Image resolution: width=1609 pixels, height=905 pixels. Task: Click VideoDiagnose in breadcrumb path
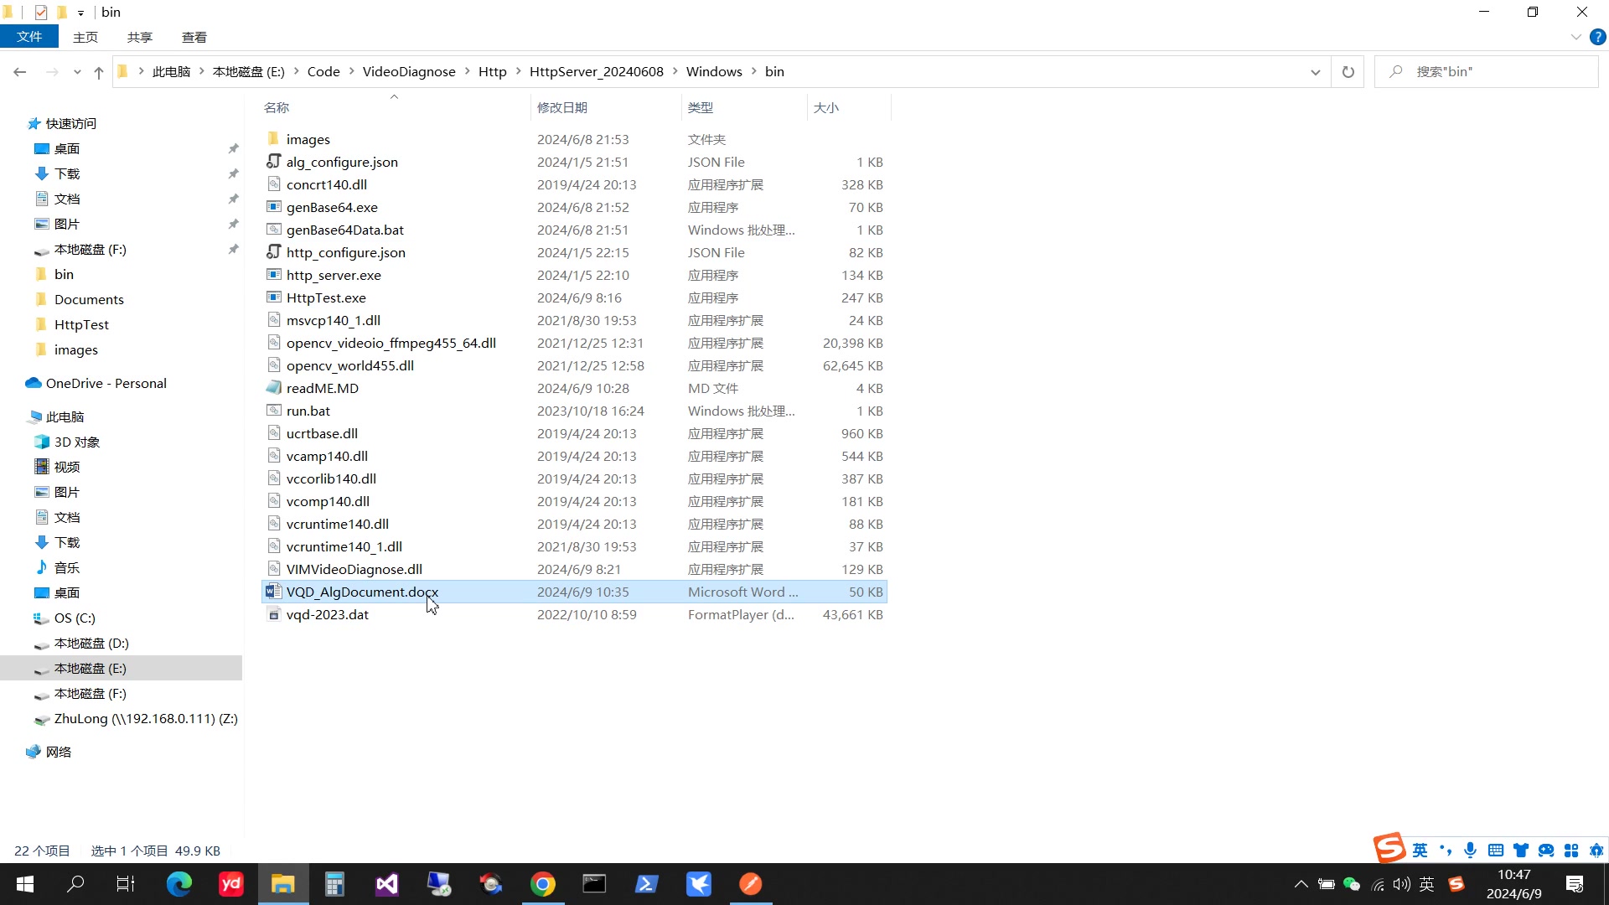point(409,72)
